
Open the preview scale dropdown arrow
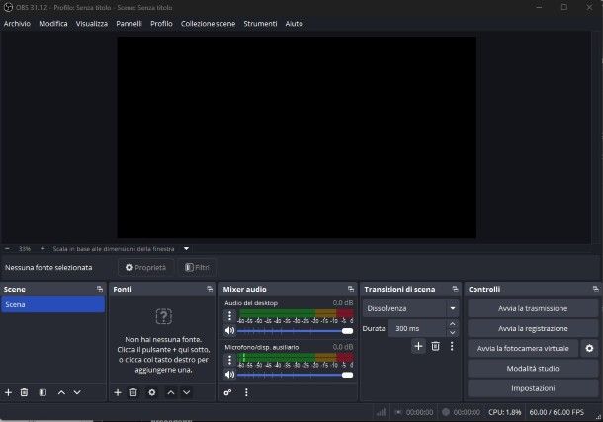click(186, 249)
